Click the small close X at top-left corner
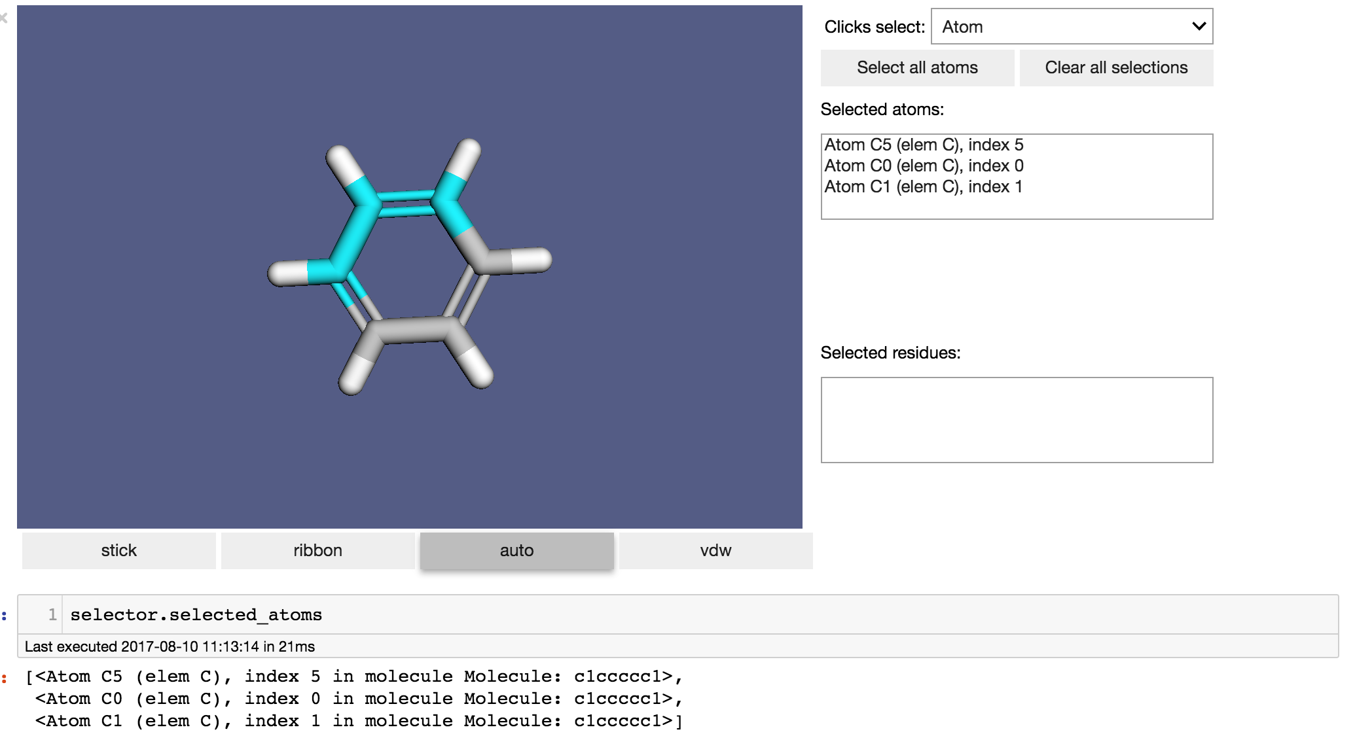1355x738 pixels. pyautogui.click(x=4, y=18)
